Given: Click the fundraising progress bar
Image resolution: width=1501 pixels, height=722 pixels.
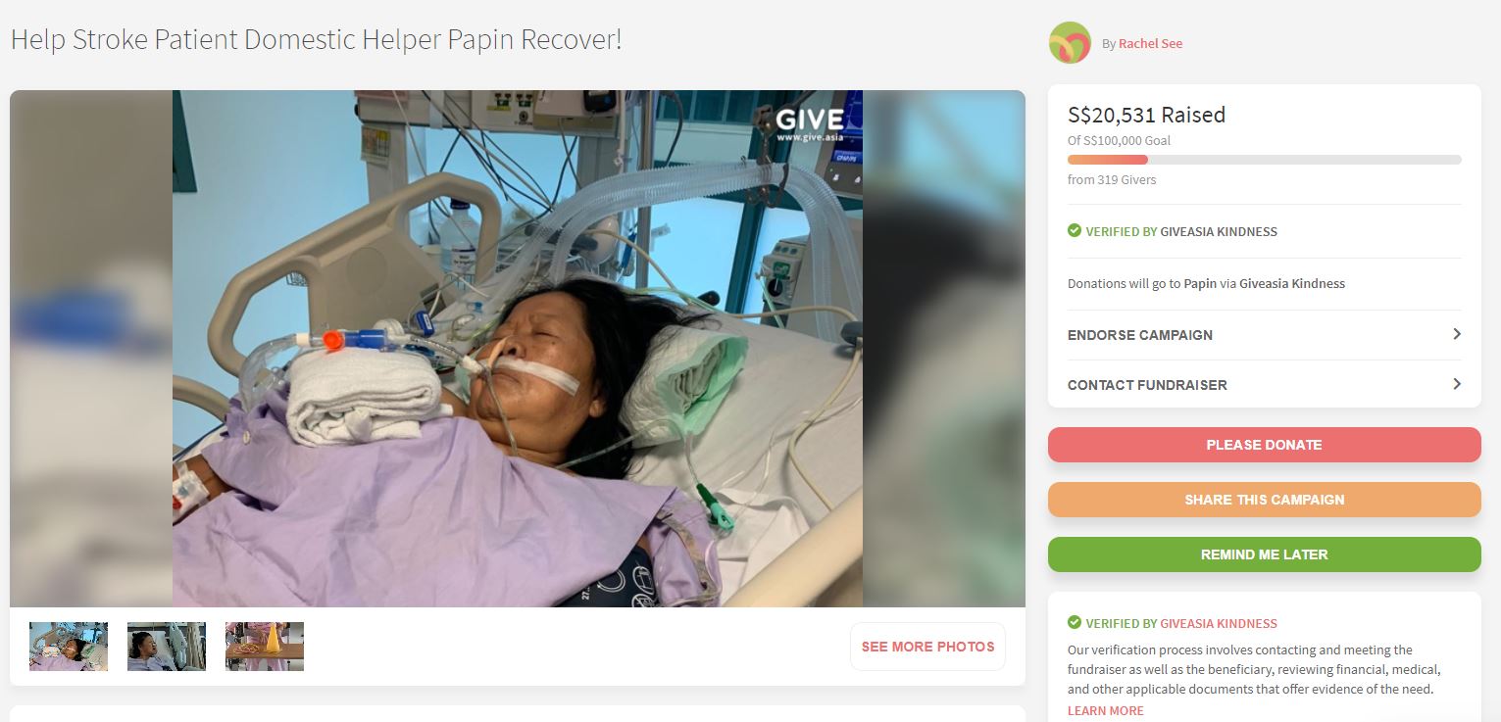Looking at the screenshot, I should 1265,160.
